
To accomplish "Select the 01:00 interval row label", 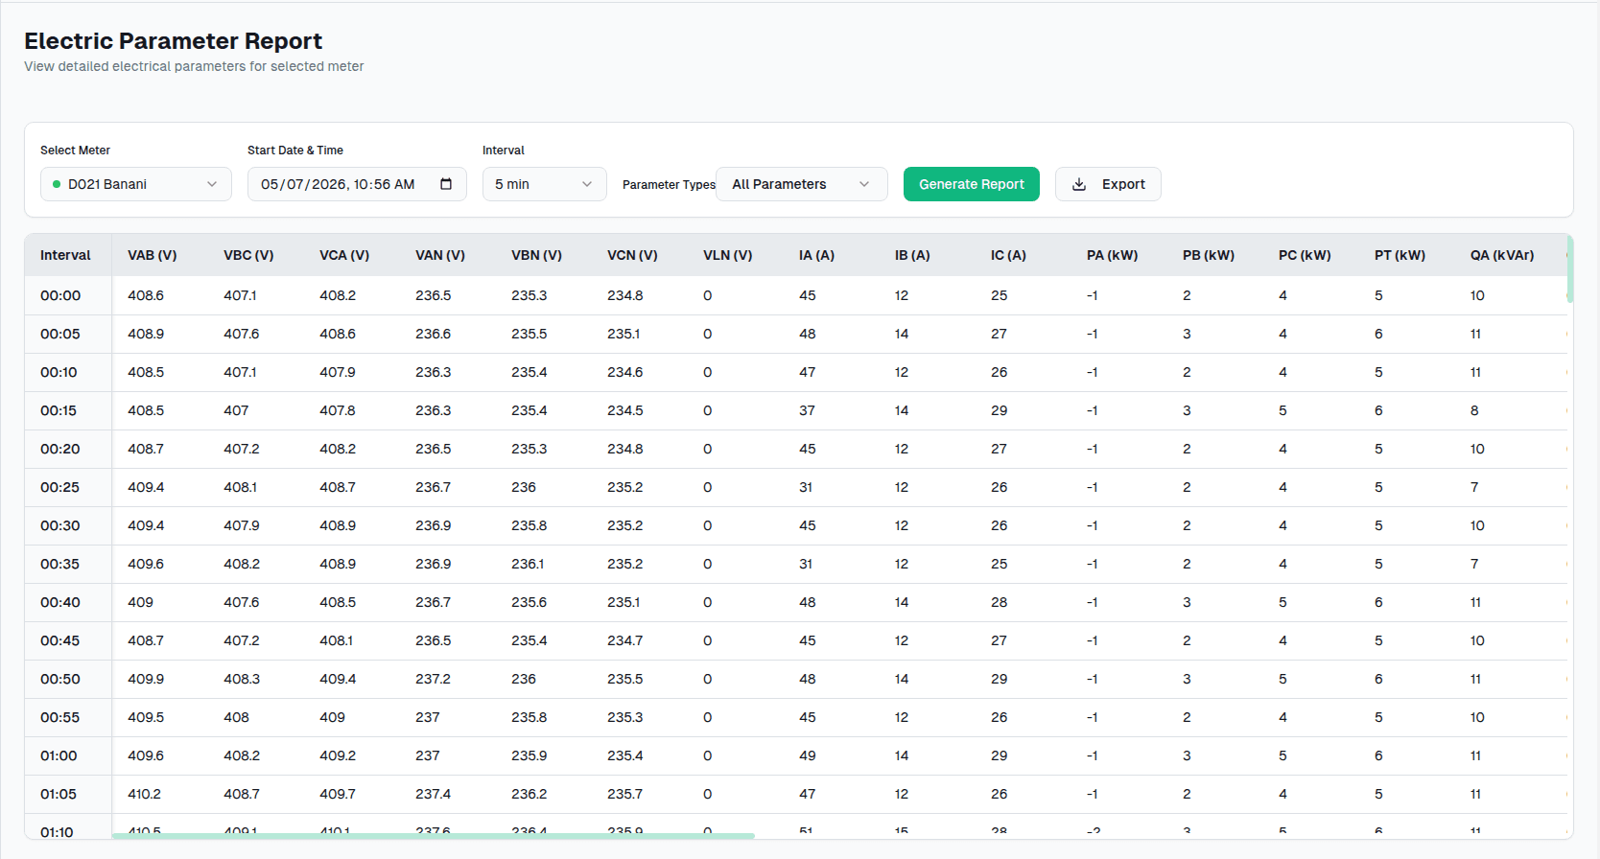I will [x=59, y=755].
